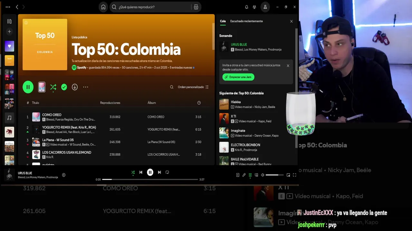Go forward with the right arrow

tap(23, 7)
